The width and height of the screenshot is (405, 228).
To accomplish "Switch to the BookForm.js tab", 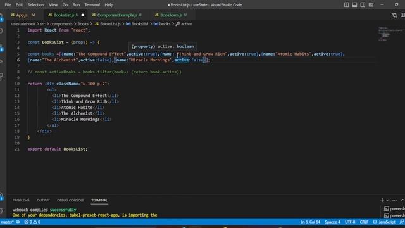I will click(x=171, y=15).
